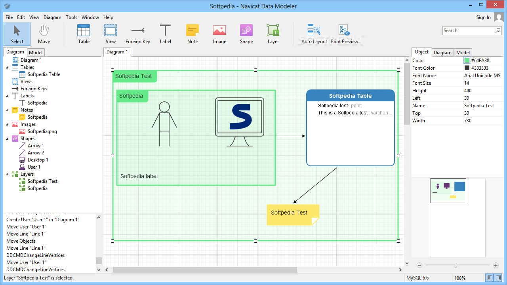Zoom out with minus button
Image resolution: width=507 pixels, height=285 pixels.
419,265
